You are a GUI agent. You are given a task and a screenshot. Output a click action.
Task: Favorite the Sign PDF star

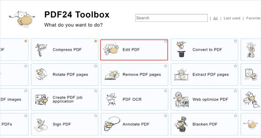click(x=96, y=116)
